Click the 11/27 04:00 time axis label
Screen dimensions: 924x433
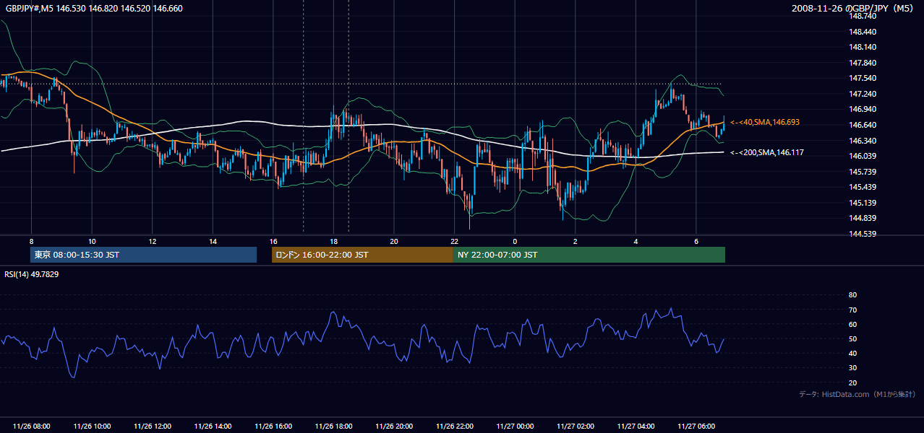[636, 427]
